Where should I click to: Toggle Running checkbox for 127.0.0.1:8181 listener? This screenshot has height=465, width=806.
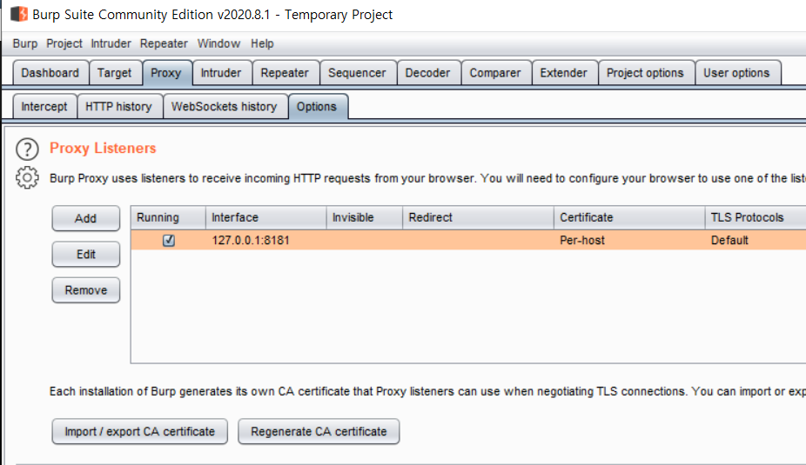click(x=169, y=240)
